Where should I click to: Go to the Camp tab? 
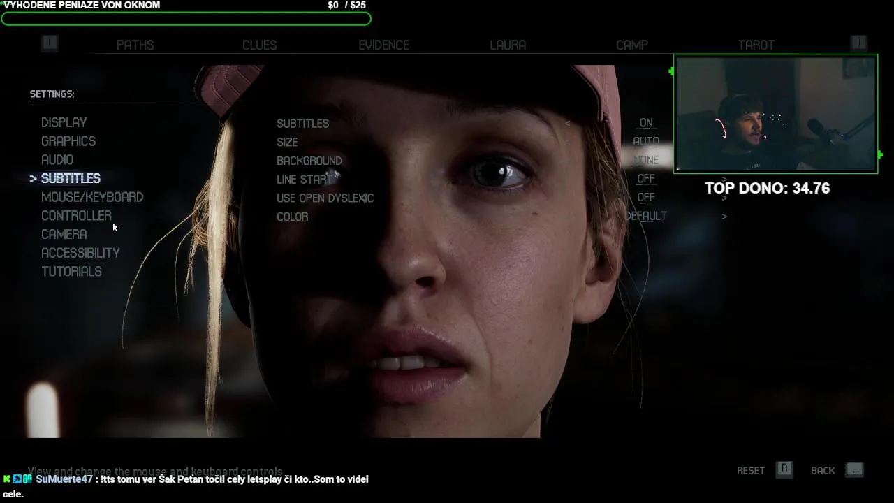tap(632, 45)
